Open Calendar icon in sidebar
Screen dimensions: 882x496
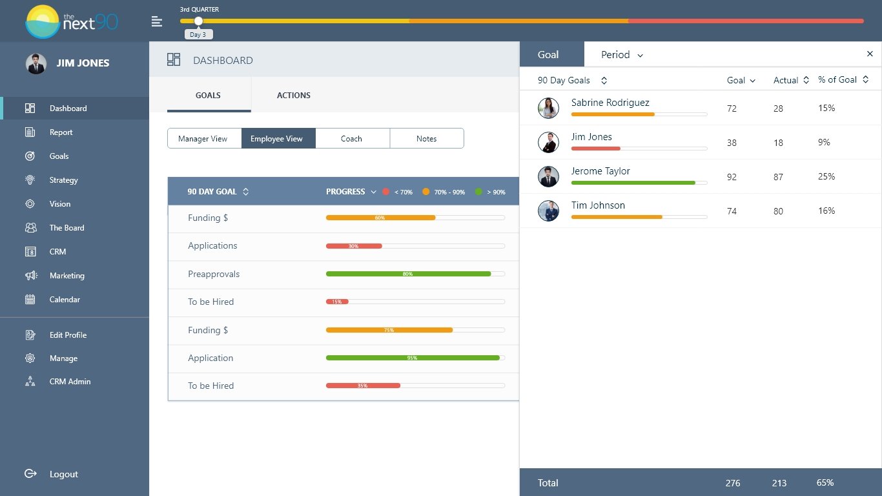(30, 300)
